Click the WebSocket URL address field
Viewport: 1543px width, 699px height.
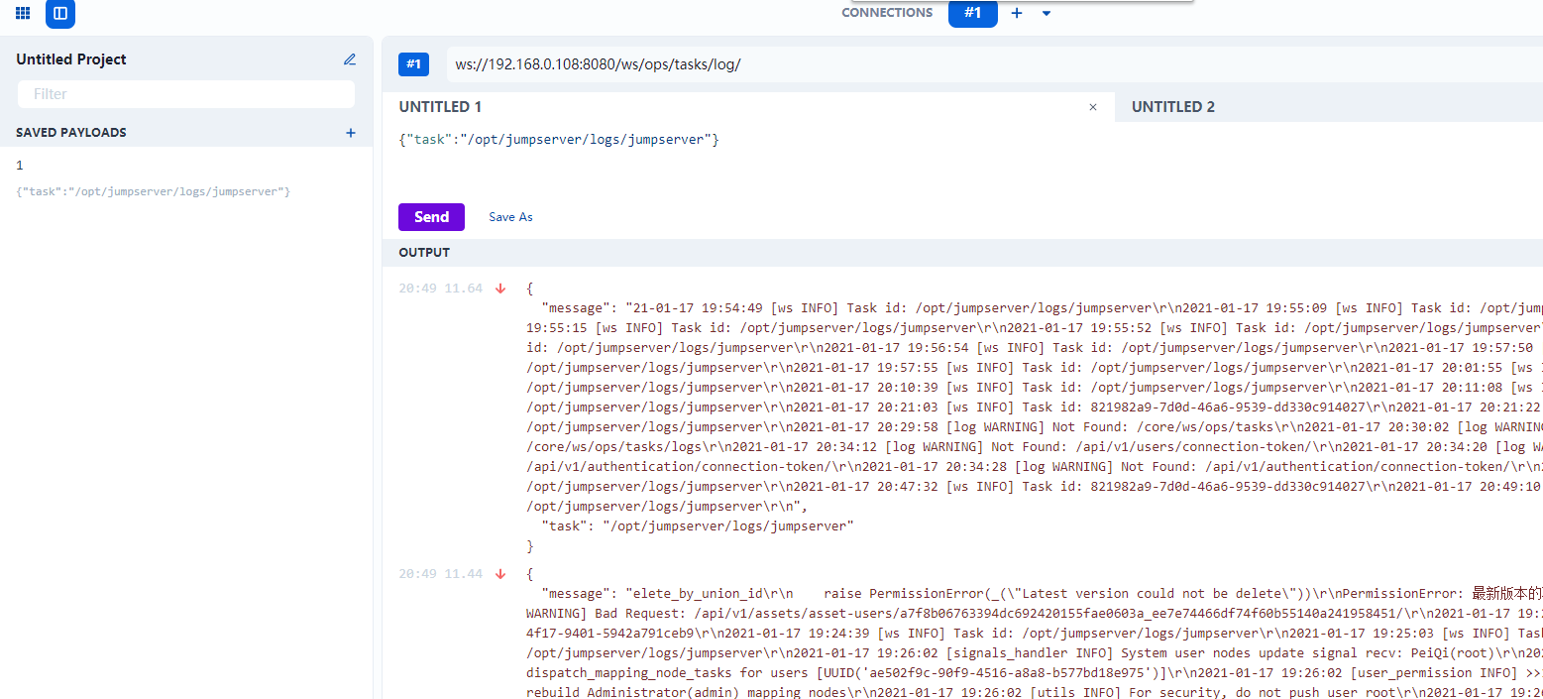(x=991, y=64)
